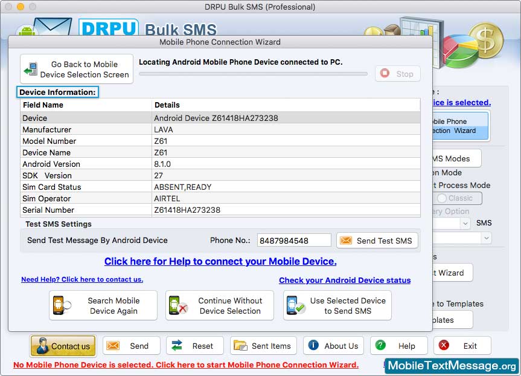
Task: Search Mobile Device Again
Action: point(103,305)
